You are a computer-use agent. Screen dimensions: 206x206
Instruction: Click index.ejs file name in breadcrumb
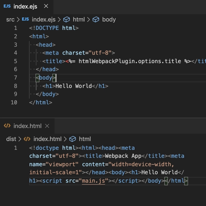pos(43,19)
